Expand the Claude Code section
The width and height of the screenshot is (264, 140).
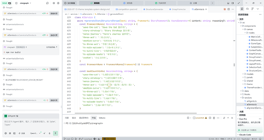coord(244,135)
